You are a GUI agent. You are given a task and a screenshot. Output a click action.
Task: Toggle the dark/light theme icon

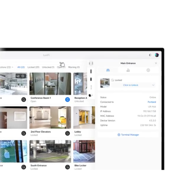point(150,55)
